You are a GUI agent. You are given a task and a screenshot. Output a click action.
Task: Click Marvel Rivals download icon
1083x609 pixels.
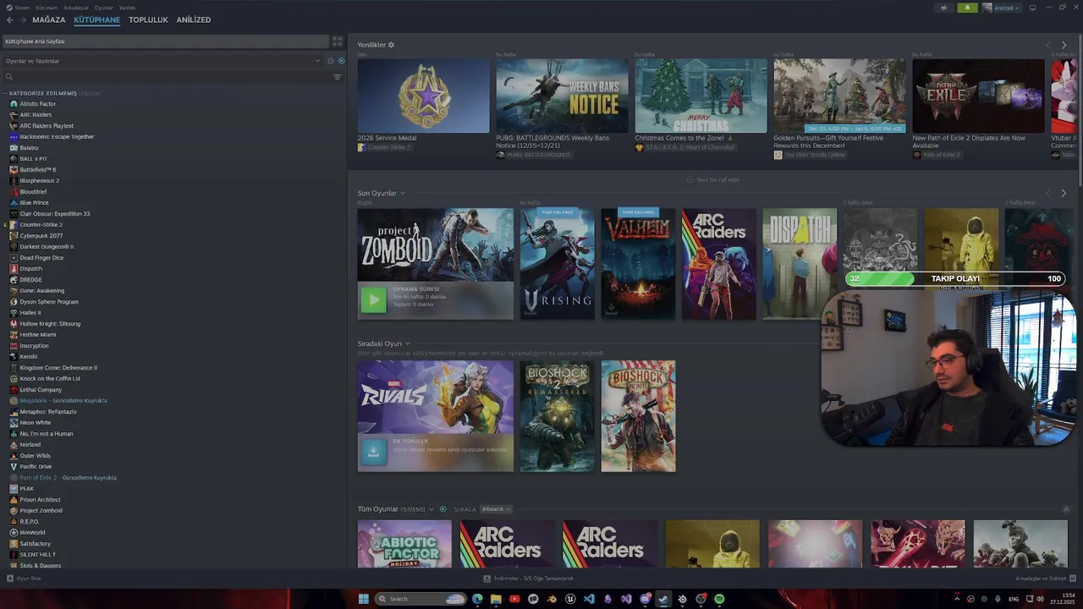point(373,452)
